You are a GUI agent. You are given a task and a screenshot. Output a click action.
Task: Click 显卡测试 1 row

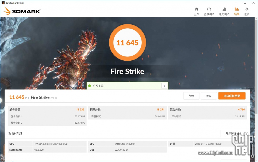(x=47, y=116)
